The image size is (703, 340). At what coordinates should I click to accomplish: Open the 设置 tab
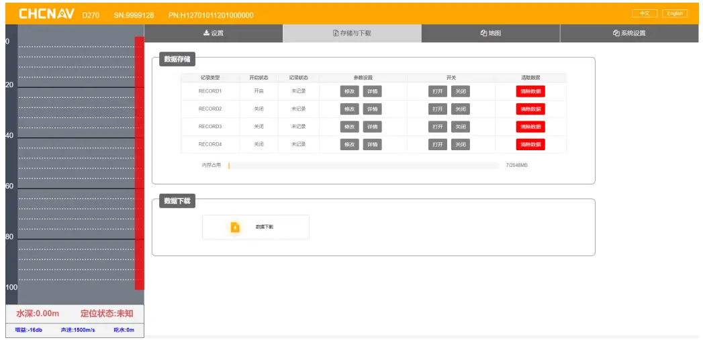[214, 33]
